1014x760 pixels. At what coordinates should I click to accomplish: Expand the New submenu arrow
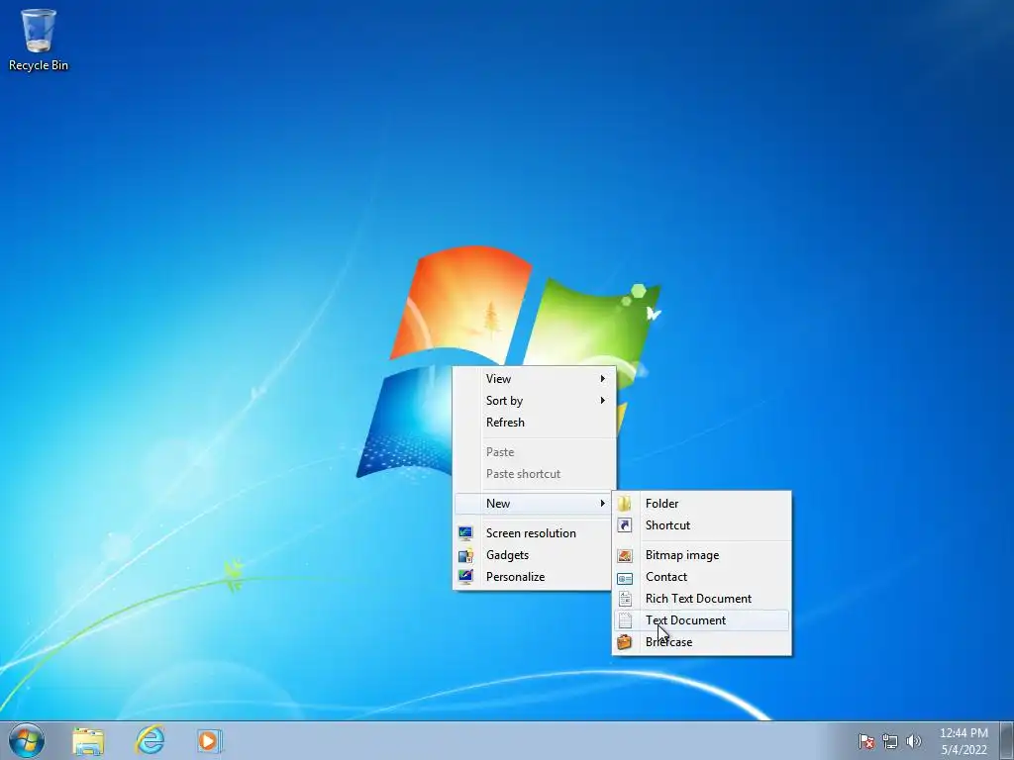click(x=603, y=504)
